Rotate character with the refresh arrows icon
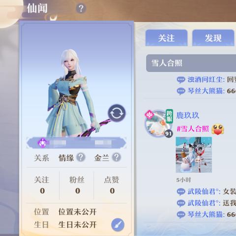 pyautogui.click(x=117, y=113)
